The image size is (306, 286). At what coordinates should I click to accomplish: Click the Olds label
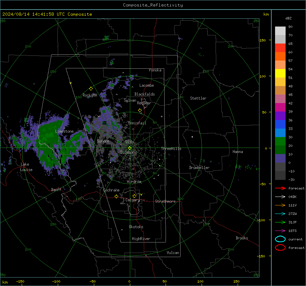tap(130, 142)
